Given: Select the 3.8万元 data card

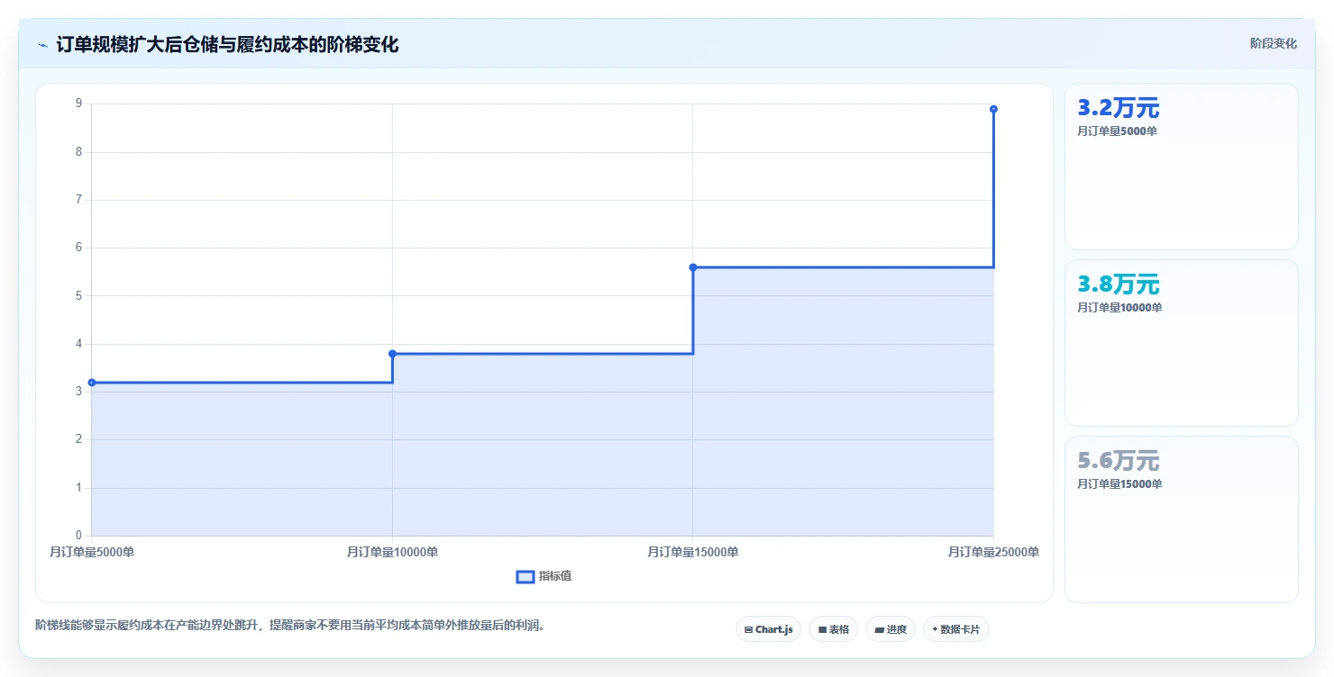Looking at the screenshot, I should 1181,343.
